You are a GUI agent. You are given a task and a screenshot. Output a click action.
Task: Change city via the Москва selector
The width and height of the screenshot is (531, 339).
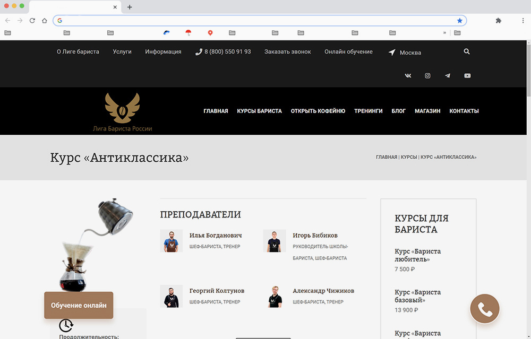click(x=405, y=53)
